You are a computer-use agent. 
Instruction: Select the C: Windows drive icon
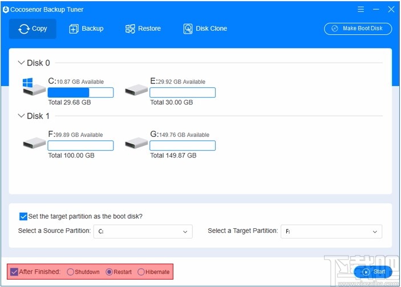(34, 87)
